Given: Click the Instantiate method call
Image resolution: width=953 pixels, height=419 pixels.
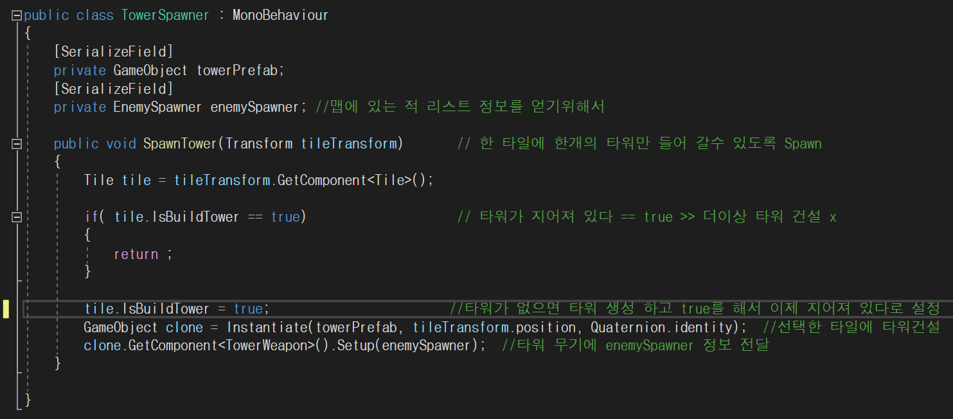Looking at the screenshot, I should tap(263, 328).
